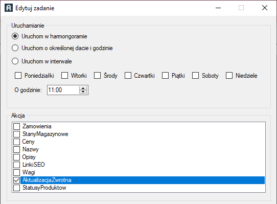Check the StanyMagazynowe action
This screenshot has width=277, height=204.
pos(16,134)
